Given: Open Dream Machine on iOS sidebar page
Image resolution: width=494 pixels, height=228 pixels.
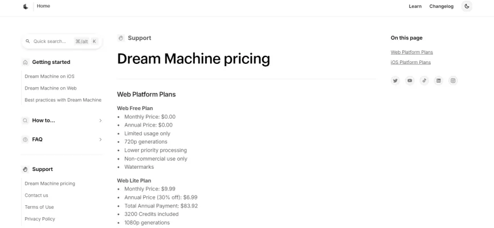Looking at the screenshot, I should coord(50,76).
